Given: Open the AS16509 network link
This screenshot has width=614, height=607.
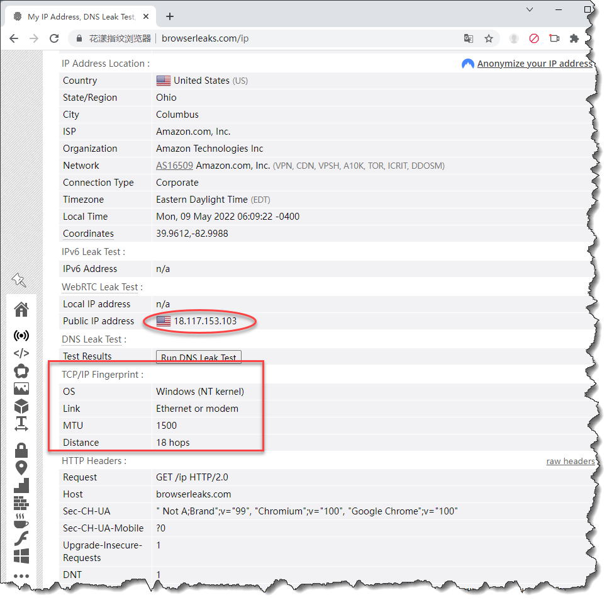Looking at the screenshot, I should pyautogui.click(x=174, y=166).
